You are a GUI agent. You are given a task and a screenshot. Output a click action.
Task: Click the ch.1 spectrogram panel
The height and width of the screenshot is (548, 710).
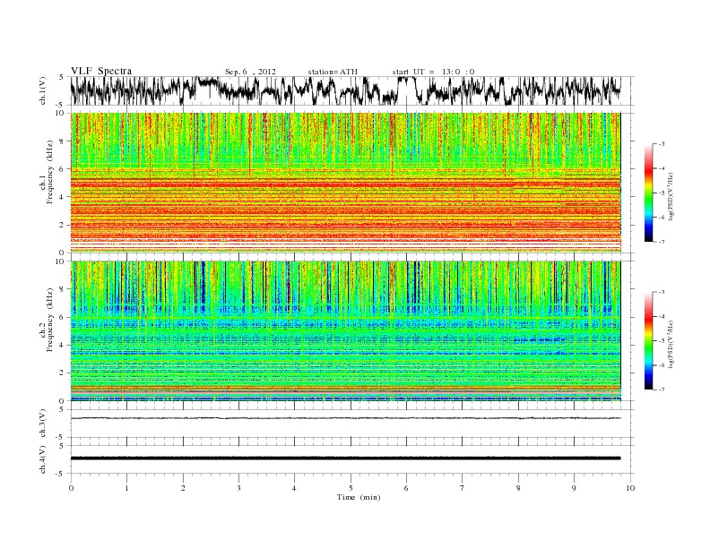click(345, 183)
